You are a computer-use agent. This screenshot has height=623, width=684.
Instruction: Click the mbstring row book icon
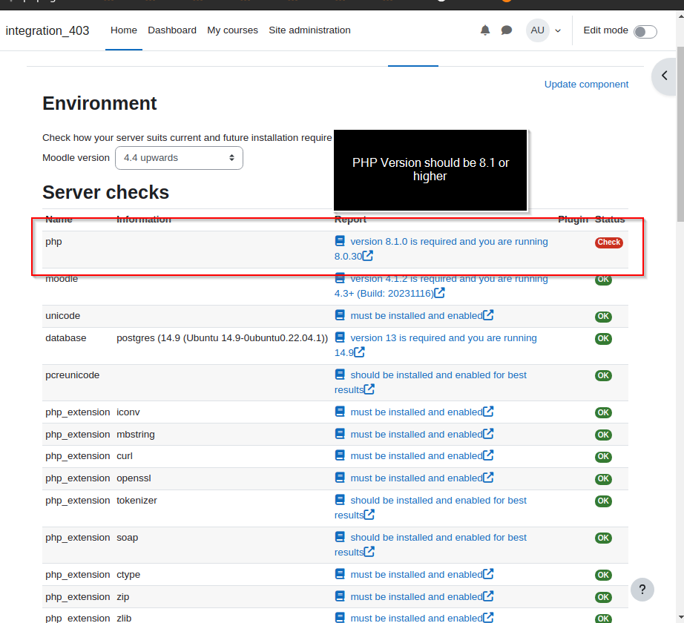(x=340, y=433)
